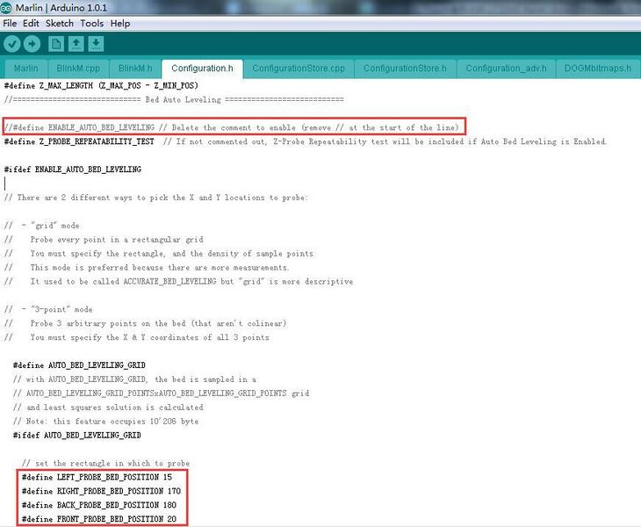
Task: Click the FRONT_PROBE_BED_POSITION 20 line
Action: [x=99, y=519]
